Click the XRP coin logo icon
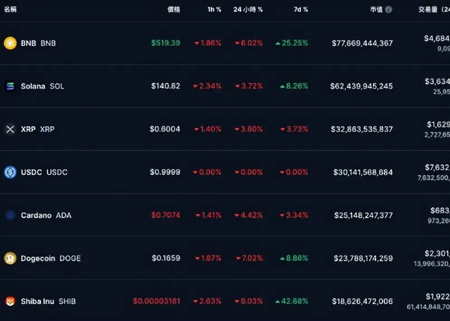The height and width of the screenshot is (321, 450). tap(10, 129)
